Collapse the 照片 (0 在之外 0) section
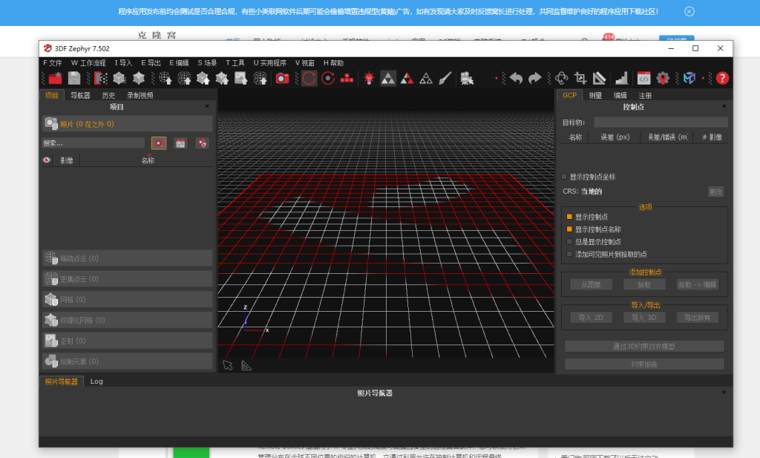Viewport: 760px width, 458px height. (x=128, y=124)
